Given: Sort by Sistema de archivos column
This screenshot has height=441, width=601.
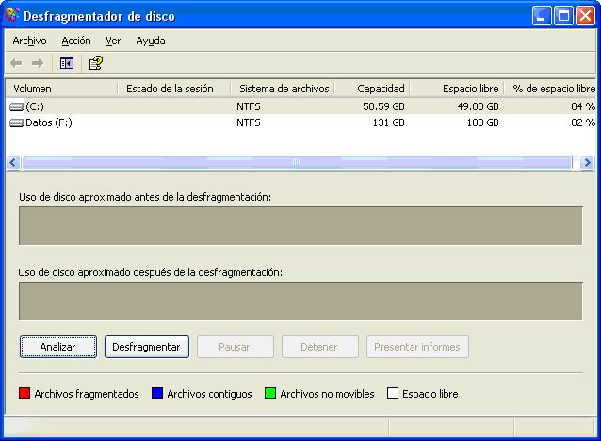Looking at the screenshot, I should (283, 89).
